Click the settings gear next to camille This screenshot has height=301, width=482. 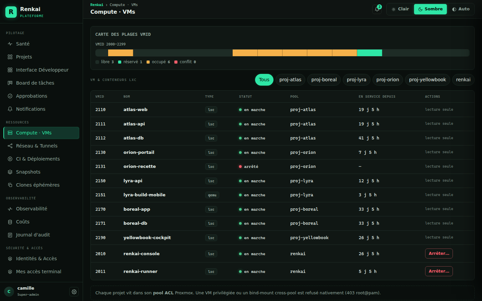74,292
